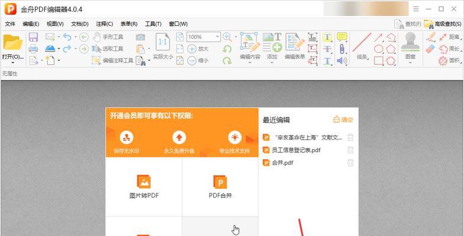Select the Hand tool (手形工具)
The height and width of the screenshot is (236, 464).
pyautogui.click(x=107, y=37)
